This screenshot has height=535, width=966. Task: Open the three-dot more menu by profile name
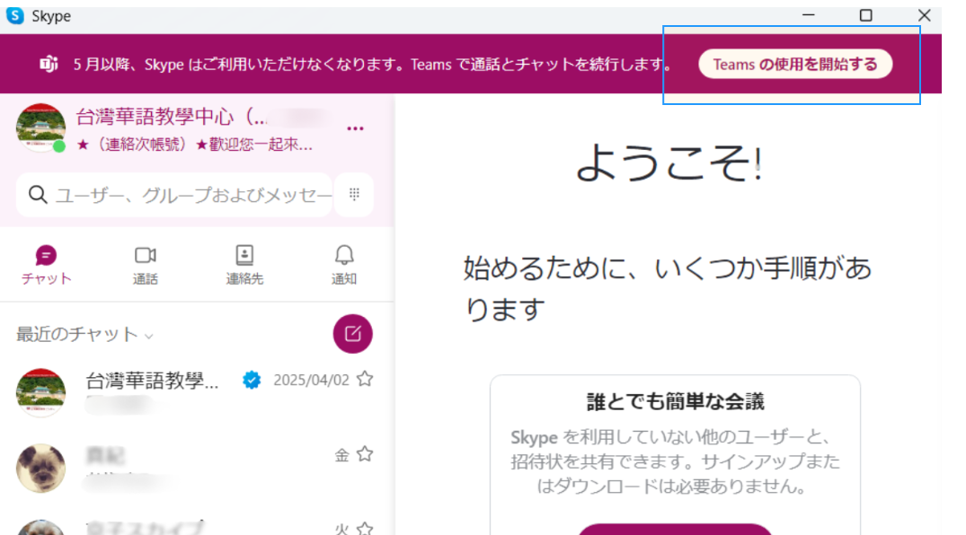355,128
